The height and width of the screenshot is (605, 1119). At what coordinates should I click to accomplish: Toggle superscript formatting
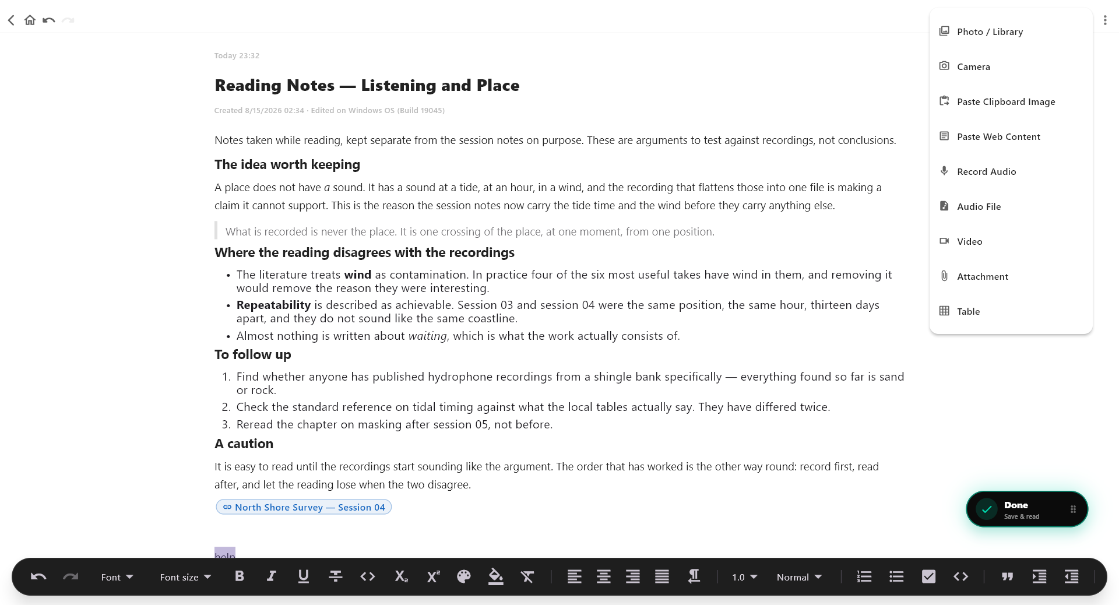click(x=433, y=576)
